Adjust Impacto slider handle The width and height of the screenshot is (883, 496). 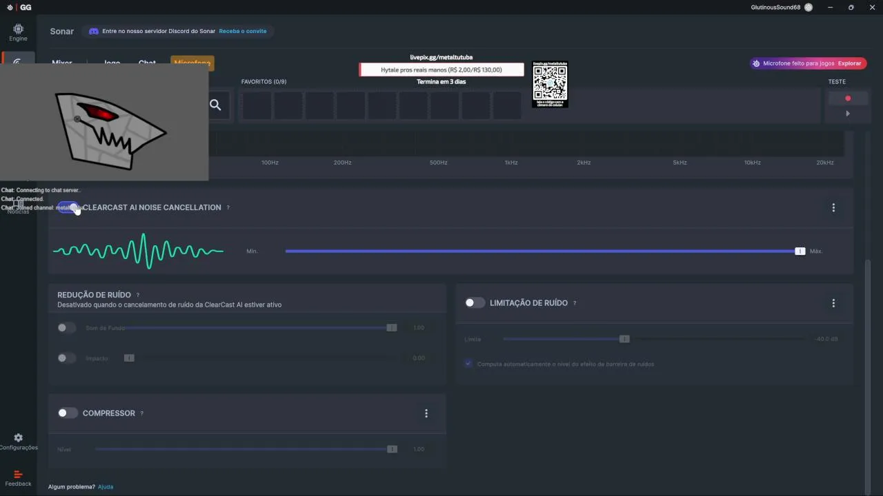pyautogui.click(x=129, y=358)
